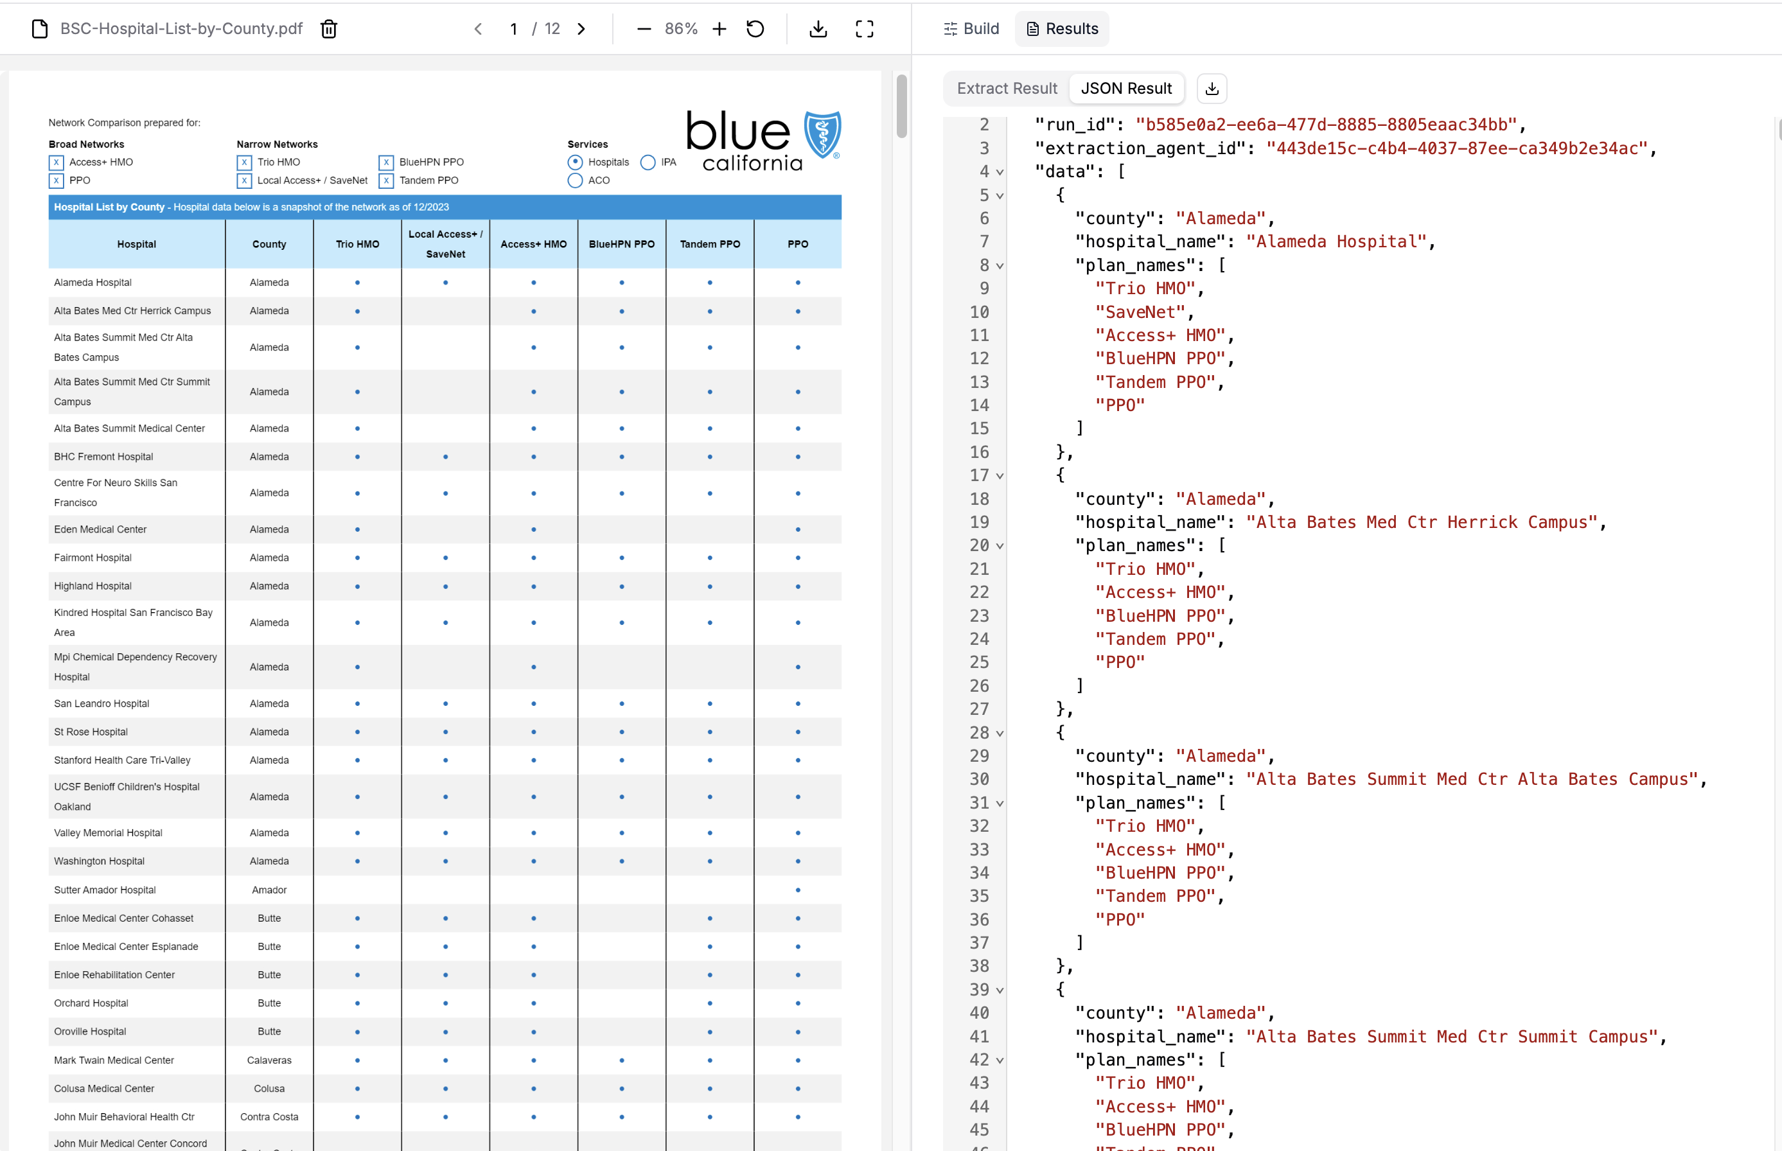
Task: Collapse the "data" array on line 4
Action: click(x=1000, y=173)
